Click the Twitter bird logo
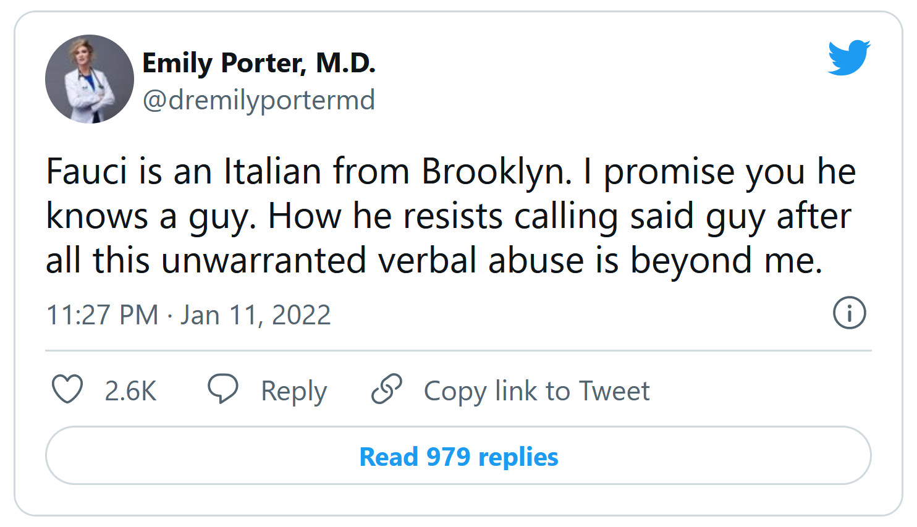Screen dimensions: 917x527 [849, 58]
